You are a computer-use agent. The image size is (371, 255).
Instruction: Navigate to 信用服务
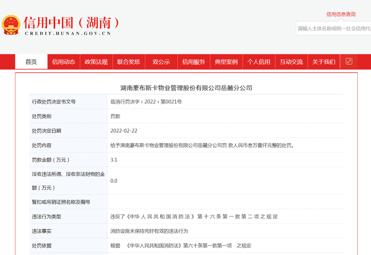point(194,62)
